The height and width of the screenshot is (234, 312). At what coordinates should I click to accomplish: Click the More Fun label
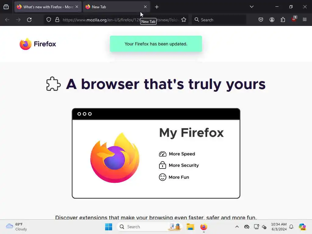click(x=179, y=177)
